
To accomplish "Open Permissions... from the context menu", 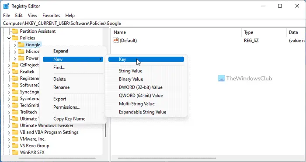I will [x=73, y=107].
